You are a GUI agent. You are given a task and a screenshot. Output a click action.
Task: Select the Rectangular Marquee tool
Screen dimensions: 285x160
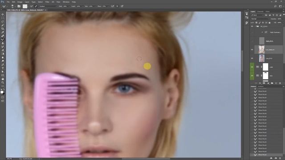[3, 18]
